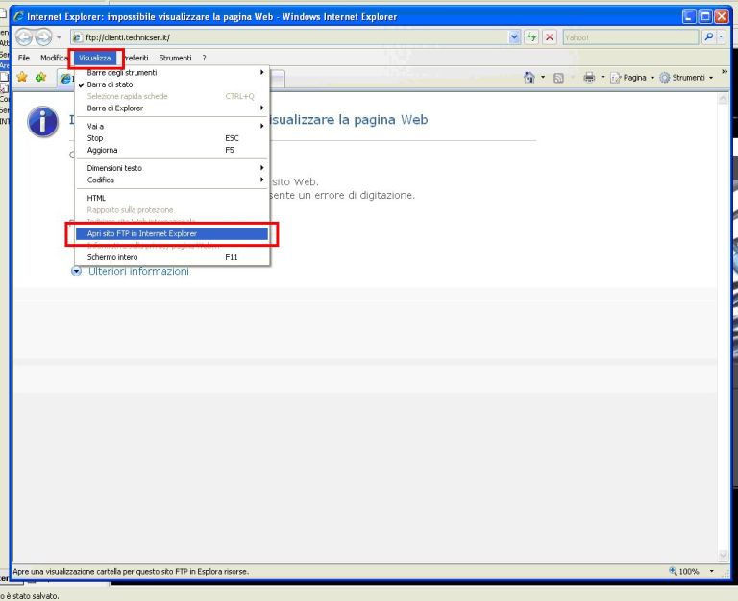Viewport: 738px width, 601px height.
Task: Minimize the Internet Explorer window
Action: click(x=689, y=17)
